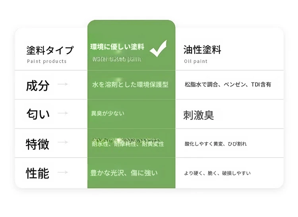Click the Oil paint subtitle
This screenshot has height=217, width=298.
(x=195, y=61)
